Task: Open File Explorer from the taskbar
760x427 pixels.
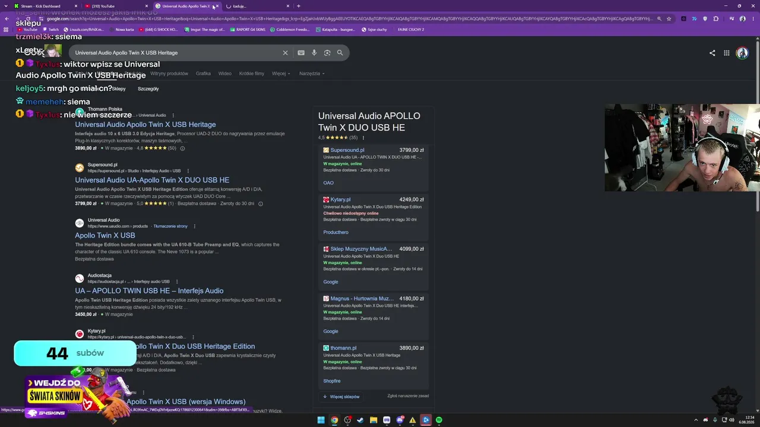Action: click(x=373, y=420)
